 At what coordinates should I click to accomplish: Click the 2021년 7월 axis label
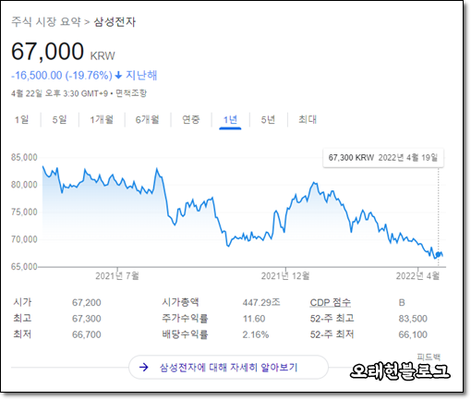pos(117,275)
